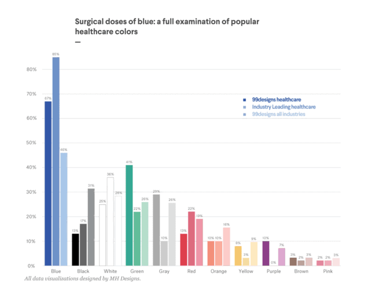This screenshot has height=293, width=390.
Task: Click the Orange category axis label
Action: point(219,271)
